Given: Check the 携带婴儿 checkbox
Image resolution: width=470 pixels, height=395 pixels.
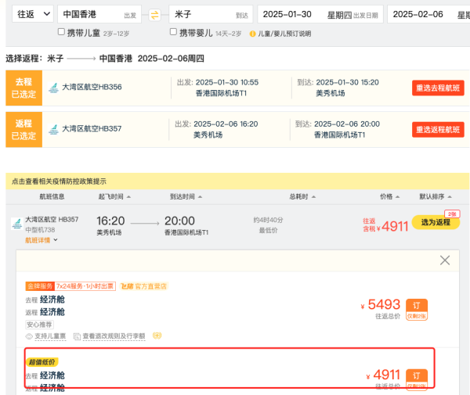Looking at the screenshot, I should tap(173, 32).
